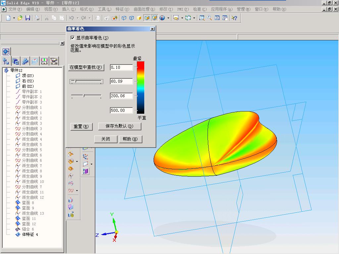Open the PathFinder feature tree tab
Screen dimensions: 339x254
click(6, 61)
